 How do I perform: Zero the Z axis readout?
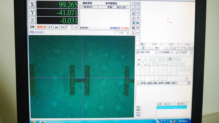pyautogui.click(x=32, y=20)
